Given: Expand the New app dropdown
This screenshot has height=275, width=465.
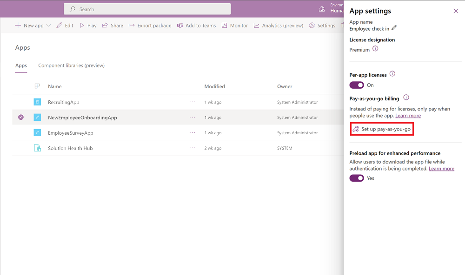Looking at the screenshot, I should pos(48,26).
